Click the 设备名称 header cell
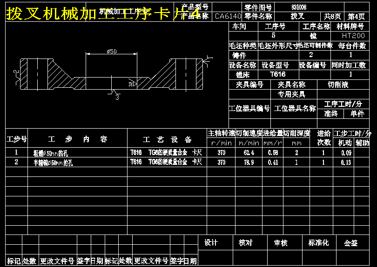Viewport: 377px width, 267px height. [243, 65]
